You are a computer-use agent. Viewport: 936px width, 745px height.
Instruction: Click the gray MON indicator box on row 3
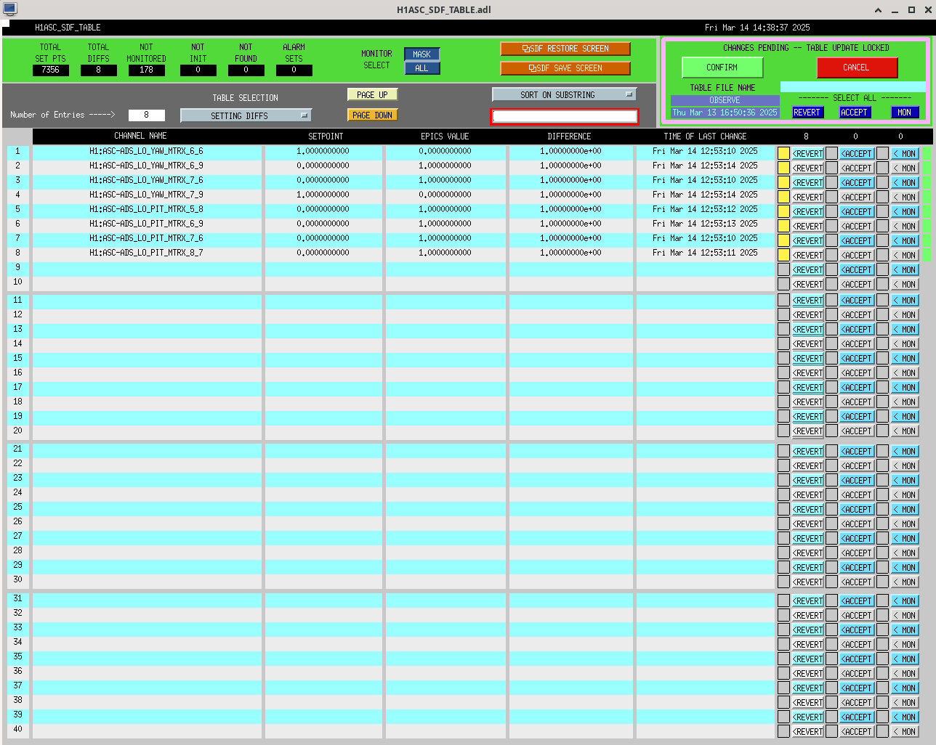click(x=882, y=182)
